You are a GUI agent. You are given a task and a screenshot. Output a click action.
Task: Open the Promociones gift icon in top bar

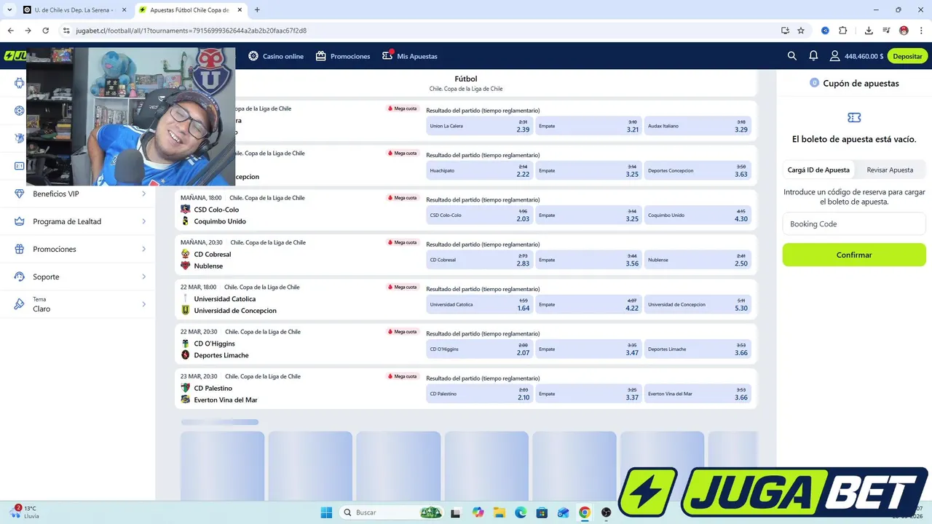click(x=320, y=56)
